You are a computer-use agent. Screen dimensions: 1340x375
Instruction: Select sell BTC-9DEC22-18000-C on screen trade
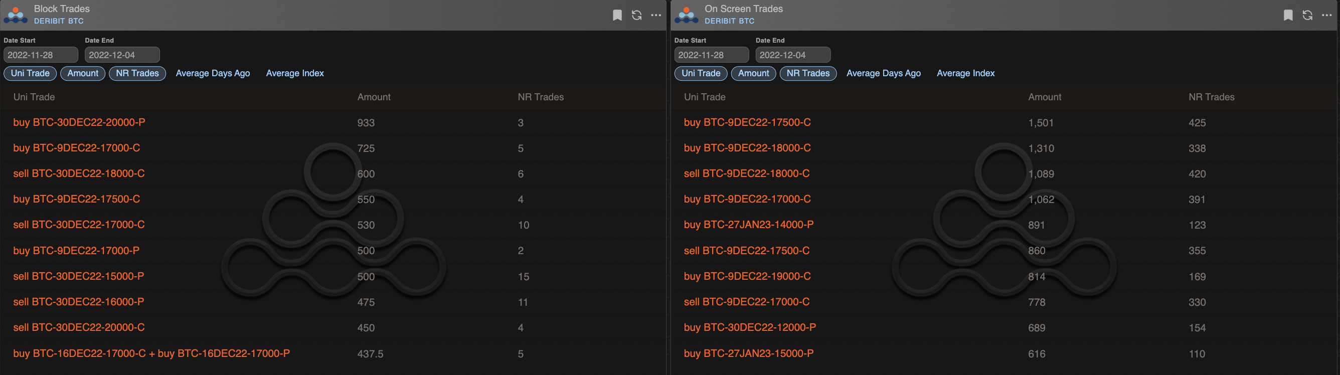click(x=746, y=173)
